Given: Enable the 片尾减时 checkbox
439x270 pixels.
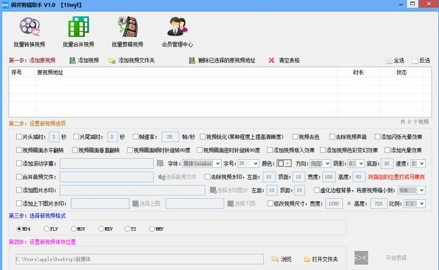Looking at the screenshot, I should pyautogui.click(x=76, y=137).
